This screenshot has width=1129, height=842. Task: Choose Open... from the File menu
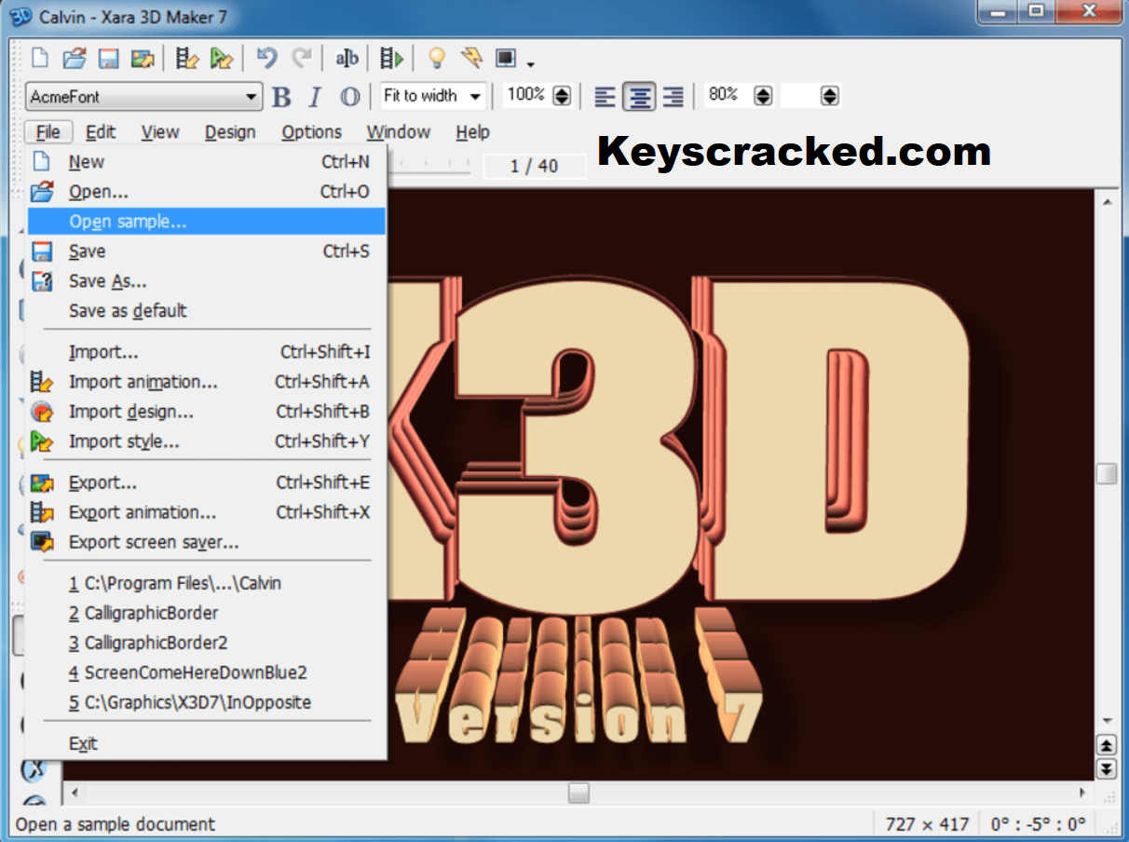(206, 192)
